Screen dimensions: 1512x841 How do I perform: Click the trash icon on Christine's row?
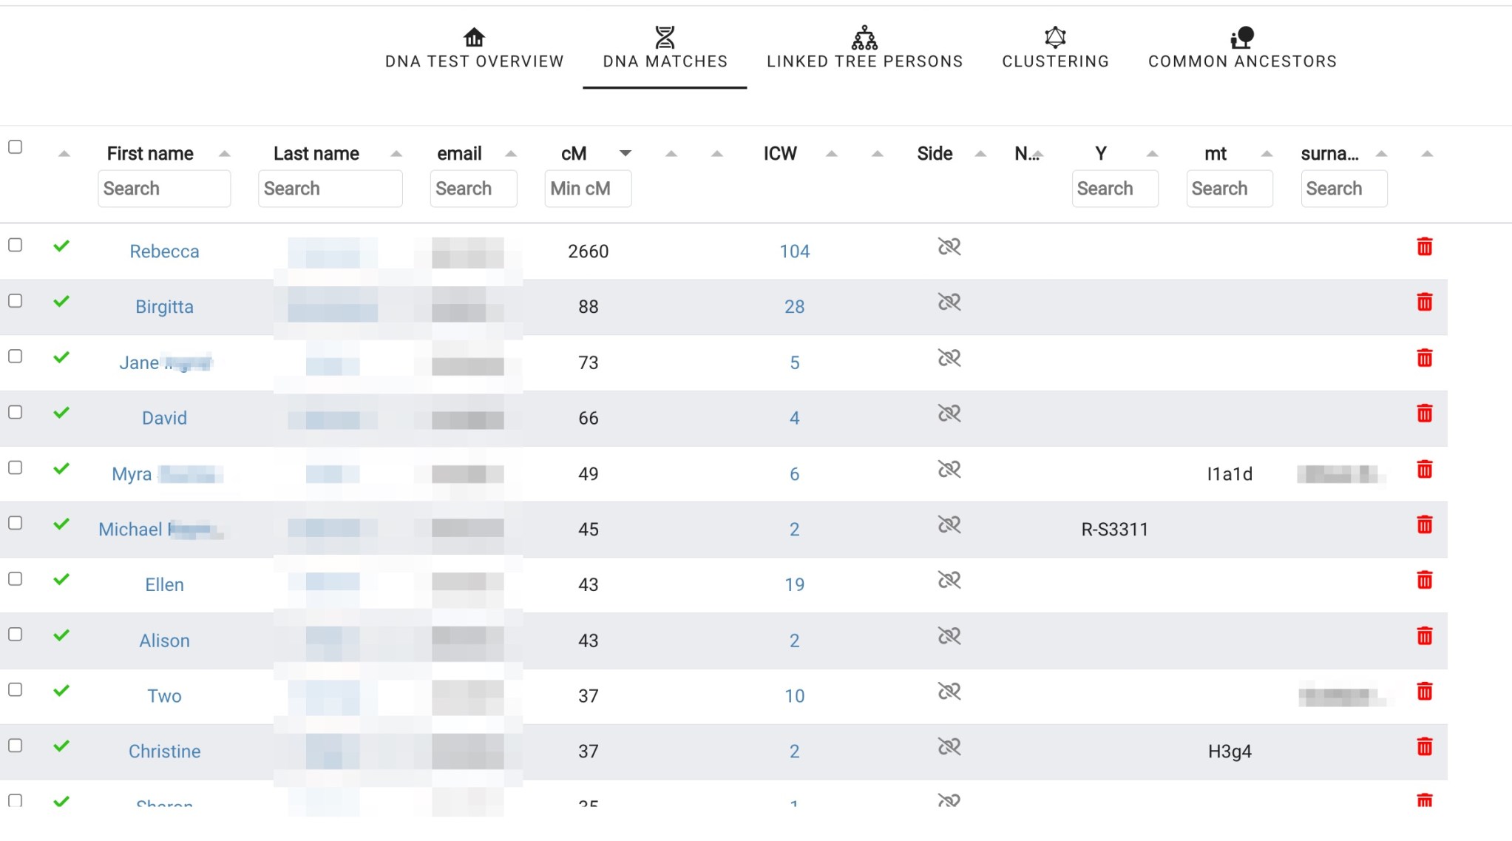pyautogui.click(x=1424, y=747)
